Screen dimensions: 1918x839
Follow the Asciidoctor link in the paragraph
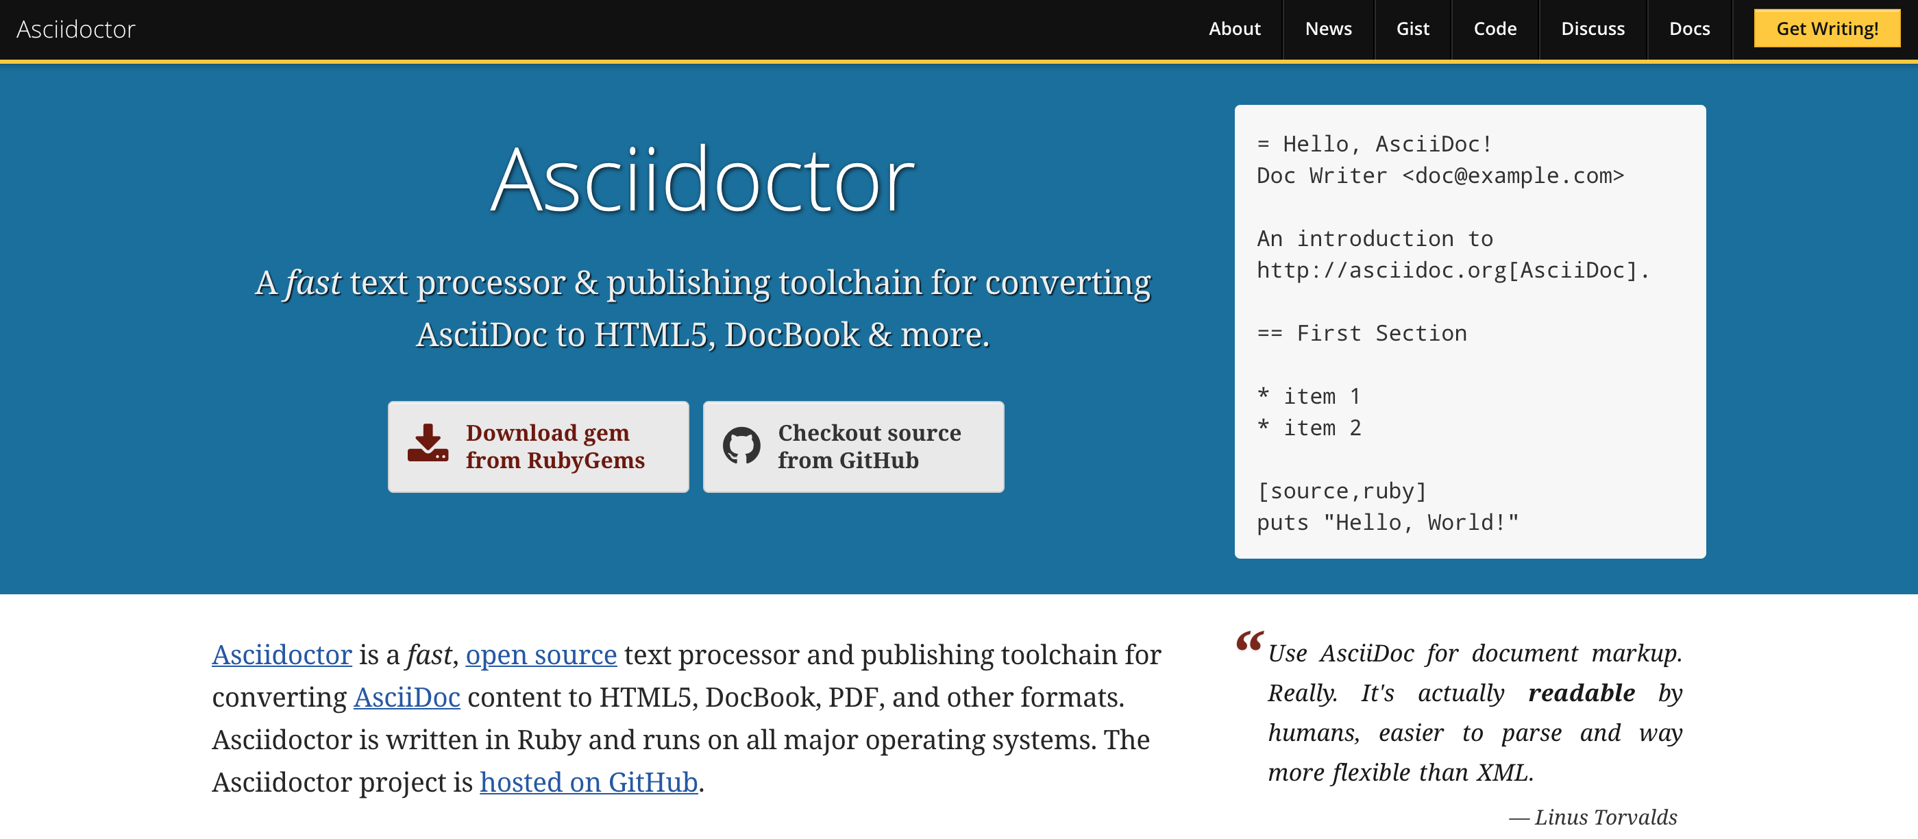282,655
